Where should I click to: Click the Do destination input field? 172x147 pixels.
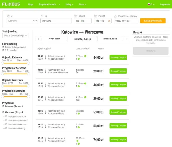tap(56, 21)
